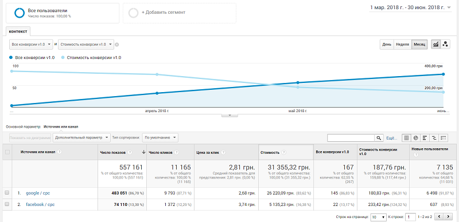The width and height of the screenshot is (459, 222).
Task: Sort by Число кликов column header
Action: click(x=161, y=152)
